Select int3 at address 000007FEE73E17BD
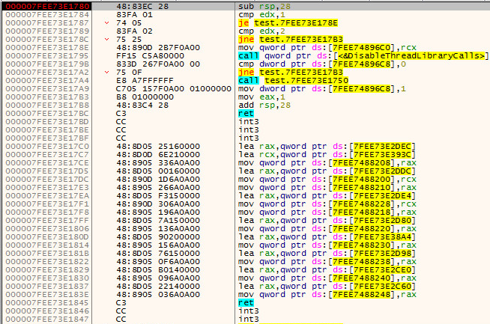The width and height of the screenshot is (490, 324). coord(249,122)
